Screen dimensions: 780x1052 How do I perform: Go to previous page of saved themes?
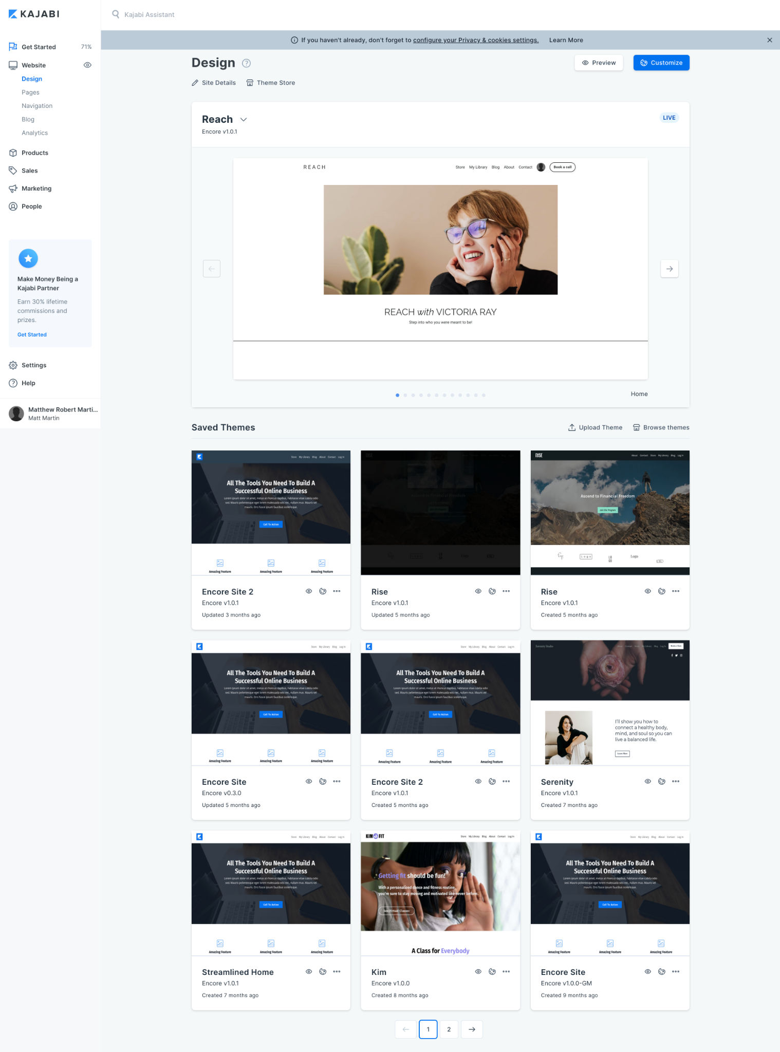point(406,1029)
